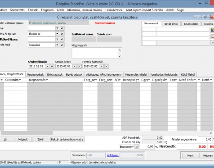Screen dimensions: 214x168
Task: Open the Megrendelés tételei tab
Action: click(136, 74)
